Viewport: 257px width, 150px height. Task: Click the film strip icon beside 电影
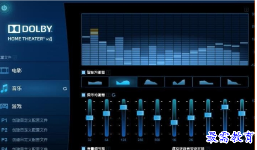4,70
